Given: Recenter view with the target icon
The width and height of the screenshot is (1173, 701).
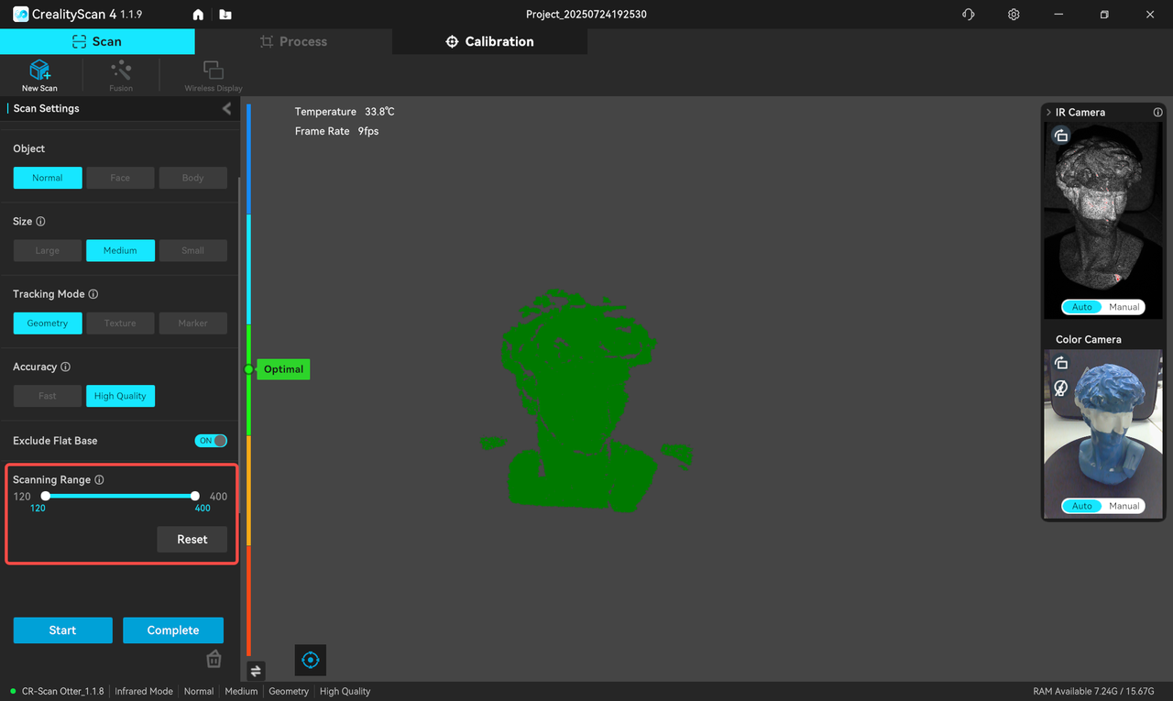Looking at the screenshot, I should (x=311, y=660).
